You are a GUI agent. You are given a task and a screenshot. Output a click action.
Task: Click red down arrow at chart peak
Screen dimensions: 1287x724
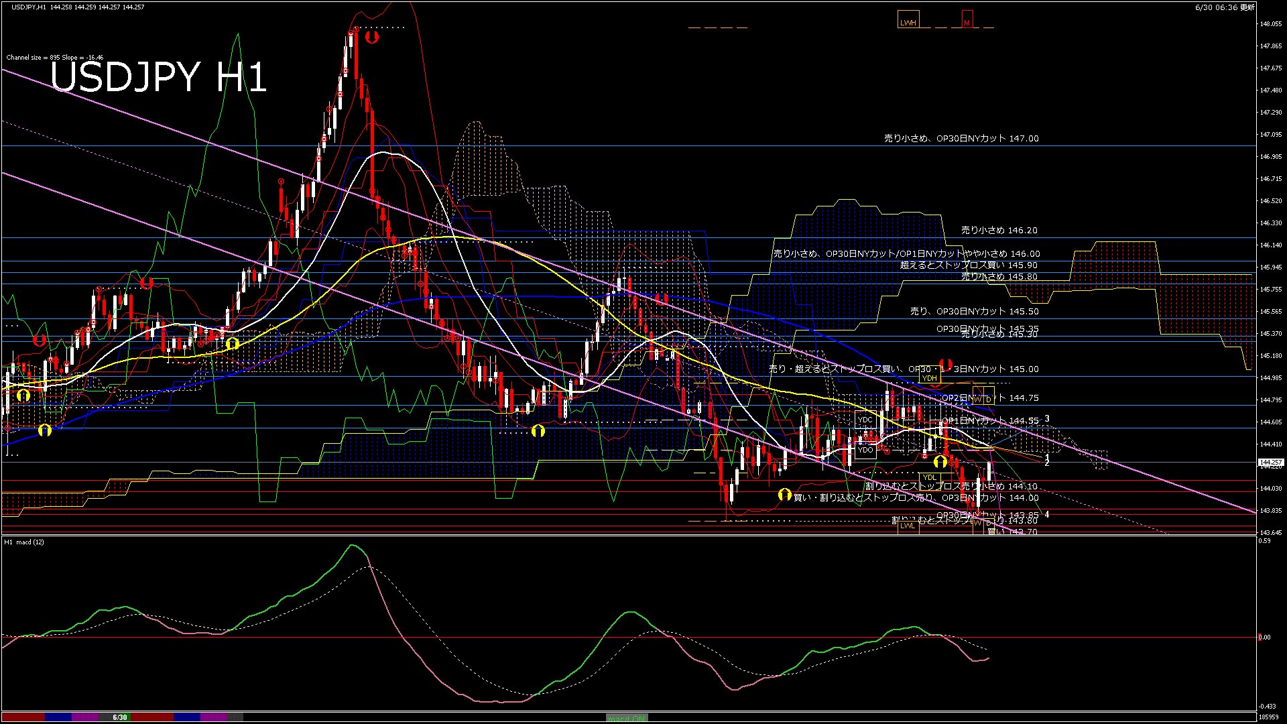click(371, 38)
